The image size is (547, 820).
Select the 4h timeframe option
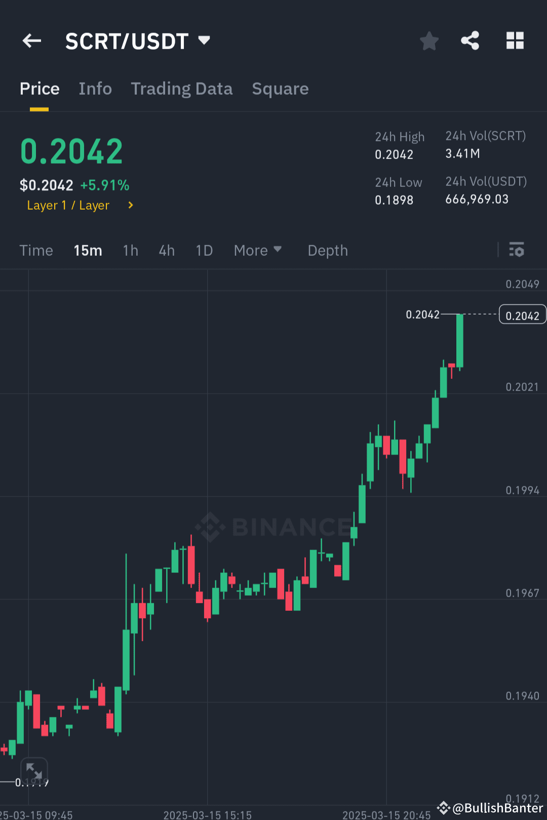(x=166, y=250)
